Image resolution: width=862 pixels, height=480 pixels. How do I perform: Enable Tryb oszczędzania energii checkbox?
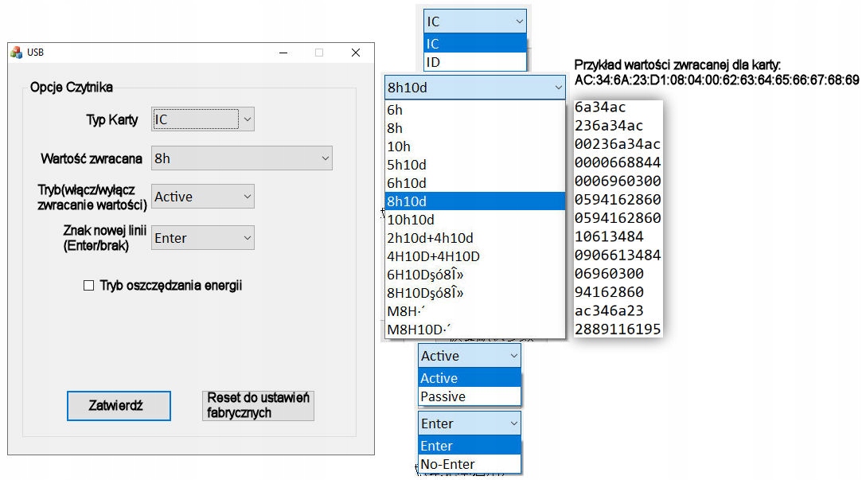89,286
